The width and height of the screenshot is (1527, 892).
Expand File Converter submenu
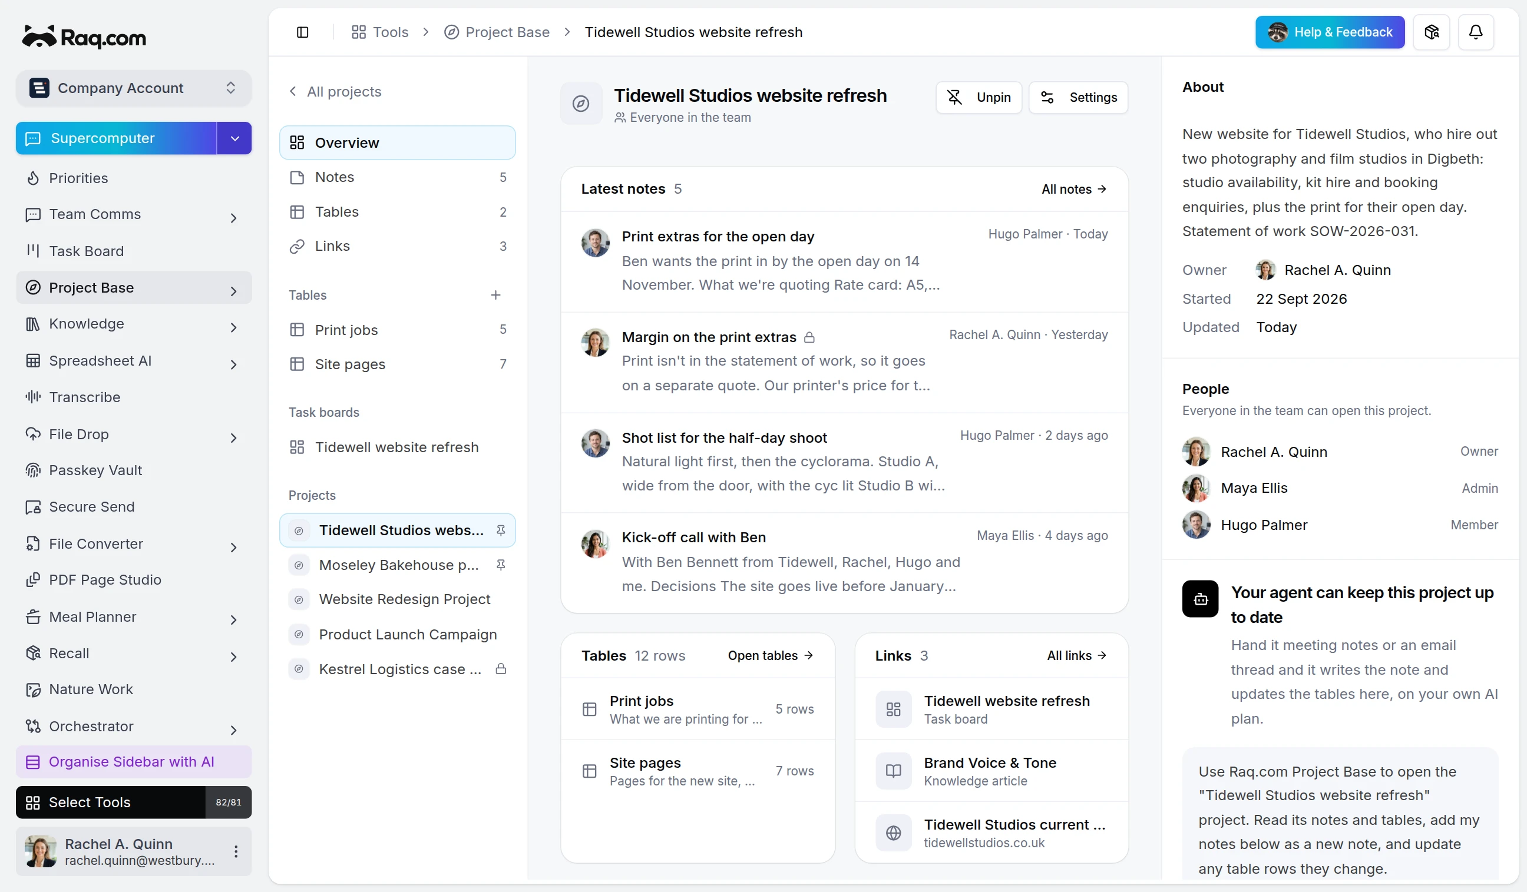click(x=233, y=547)
